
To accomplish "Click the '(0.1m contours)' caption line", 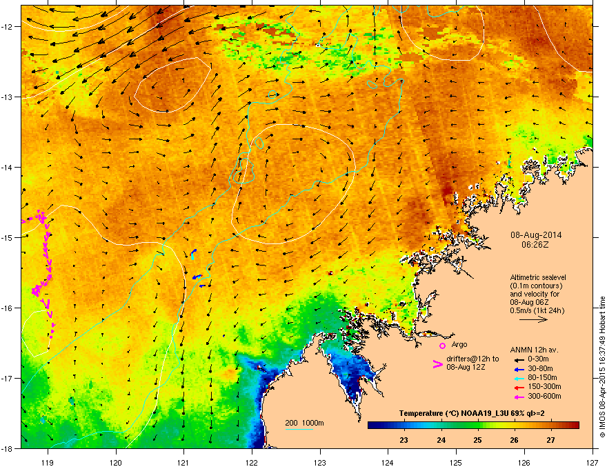I will (x=536, y=286).
